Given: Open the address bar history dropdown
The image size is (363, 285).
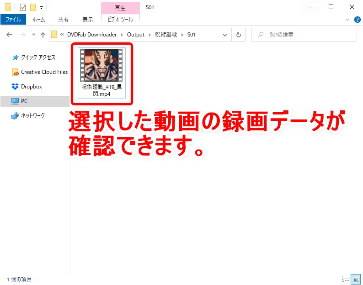Looking at the screenshot, I should [x=225, y=35].
